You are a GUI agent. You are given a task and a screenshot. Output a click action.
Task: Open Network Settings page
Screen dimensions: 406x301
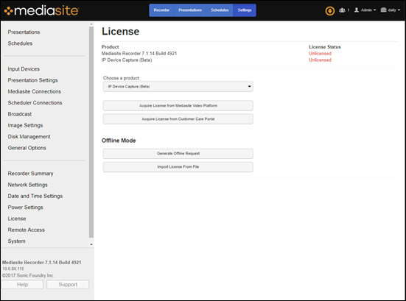28,185
